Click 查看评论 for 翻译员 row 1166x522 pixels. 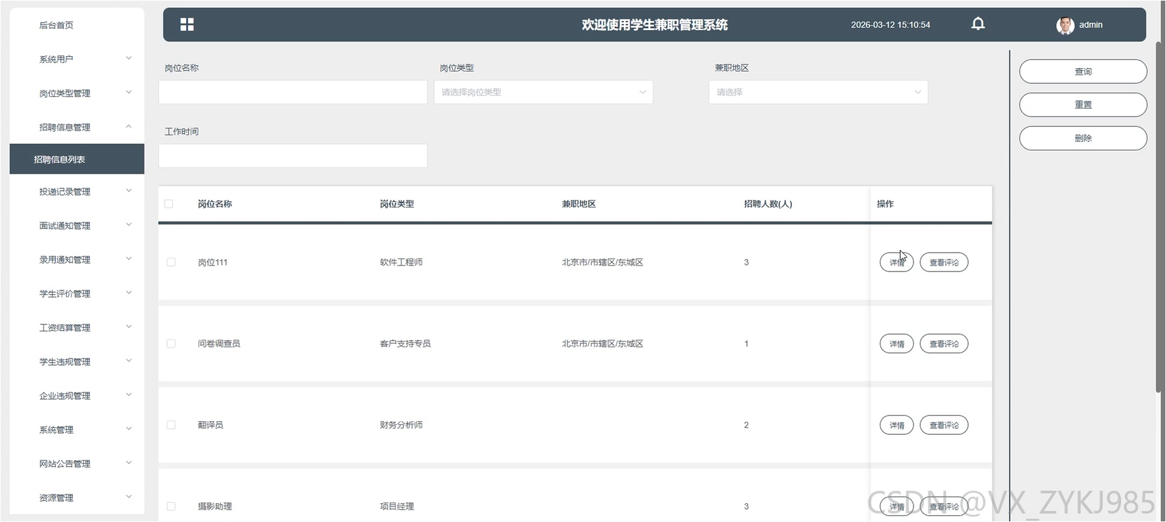[x=944, y=425]
